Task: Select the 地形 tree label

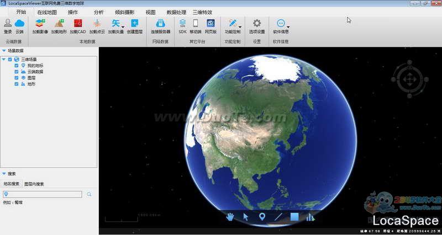Action: (x=31, y=84)
